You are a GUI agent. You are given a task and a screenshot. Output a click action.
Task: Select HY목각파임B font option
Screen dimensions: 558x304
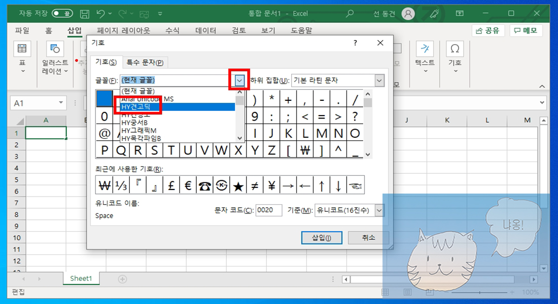[177, 138]
